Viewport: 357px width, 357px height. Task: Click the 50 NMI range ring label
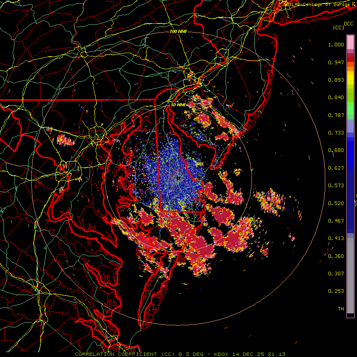click(x=178, y=105)
